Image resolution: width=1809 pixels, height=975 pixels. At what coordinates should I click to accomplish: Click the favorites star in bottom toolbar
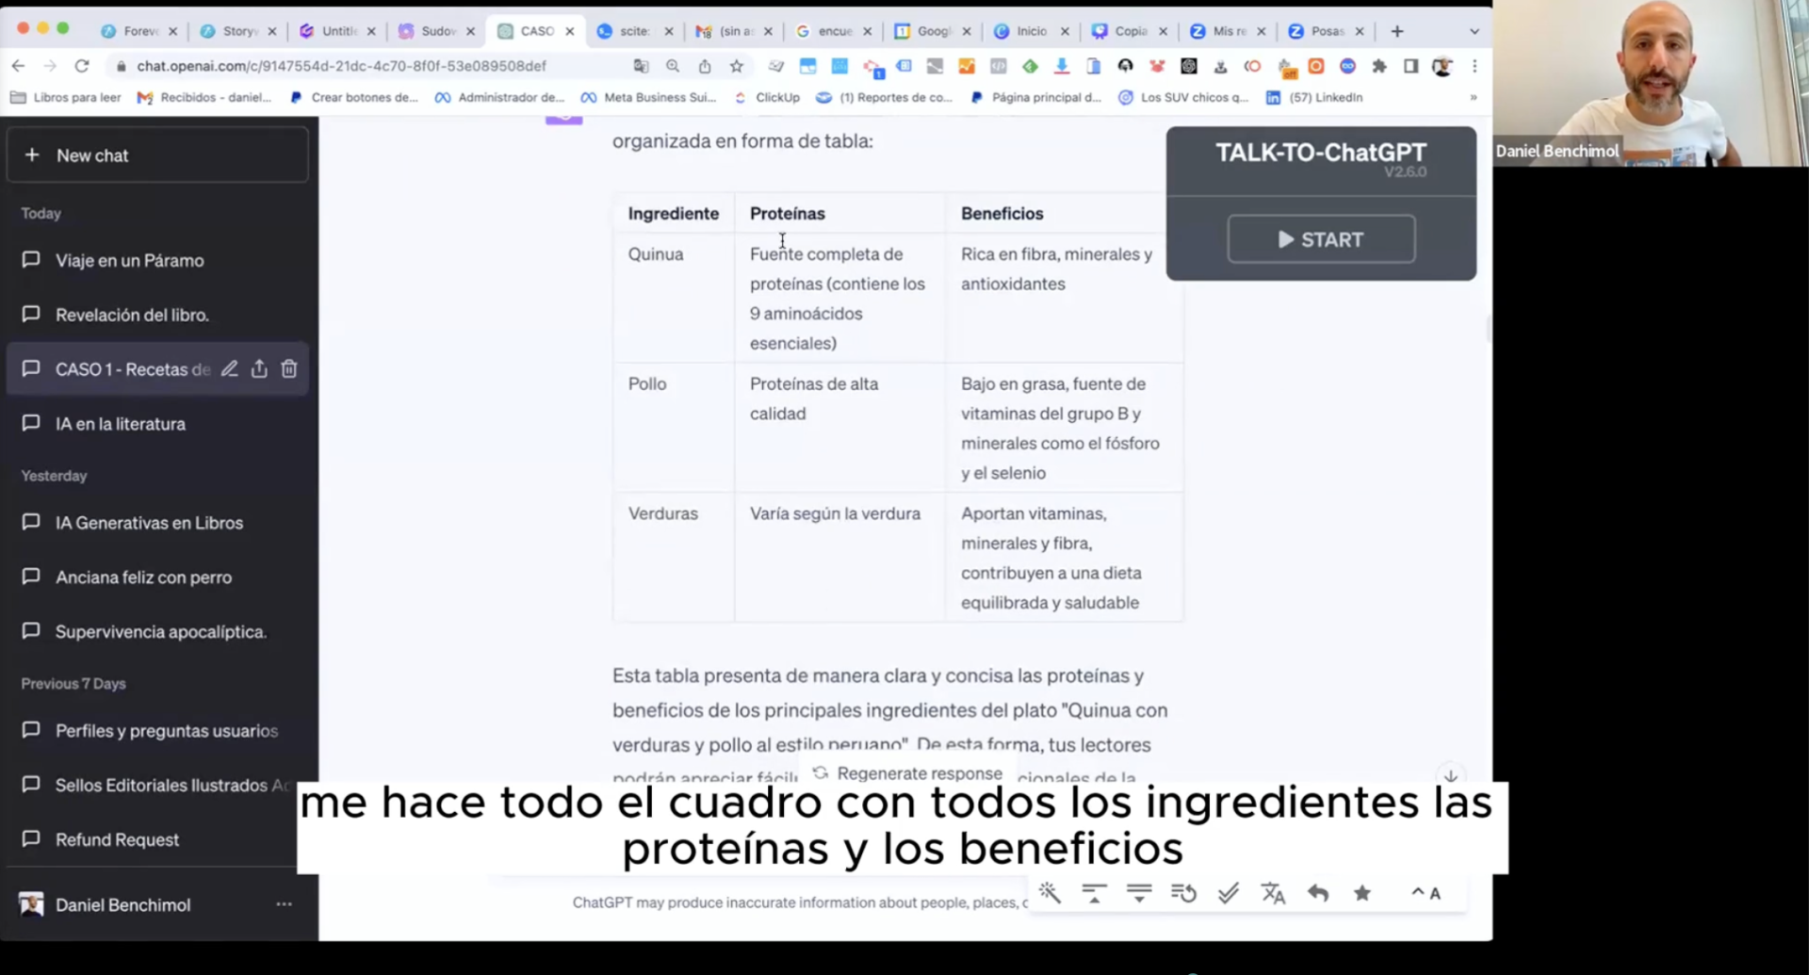[x=1362, y=893]
